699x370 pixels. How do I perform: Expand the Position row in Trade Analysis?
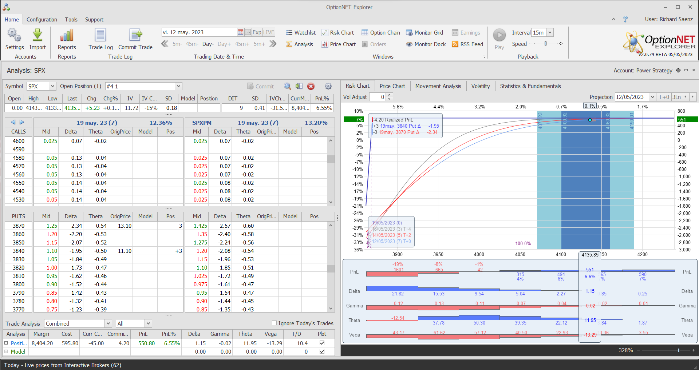pyautogui.click(x=6, y=343)
